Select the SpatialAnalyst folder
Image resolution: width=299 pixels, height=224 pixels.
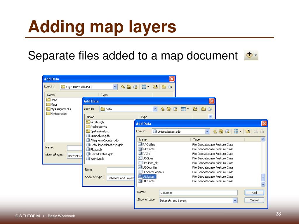pos(98,131)
